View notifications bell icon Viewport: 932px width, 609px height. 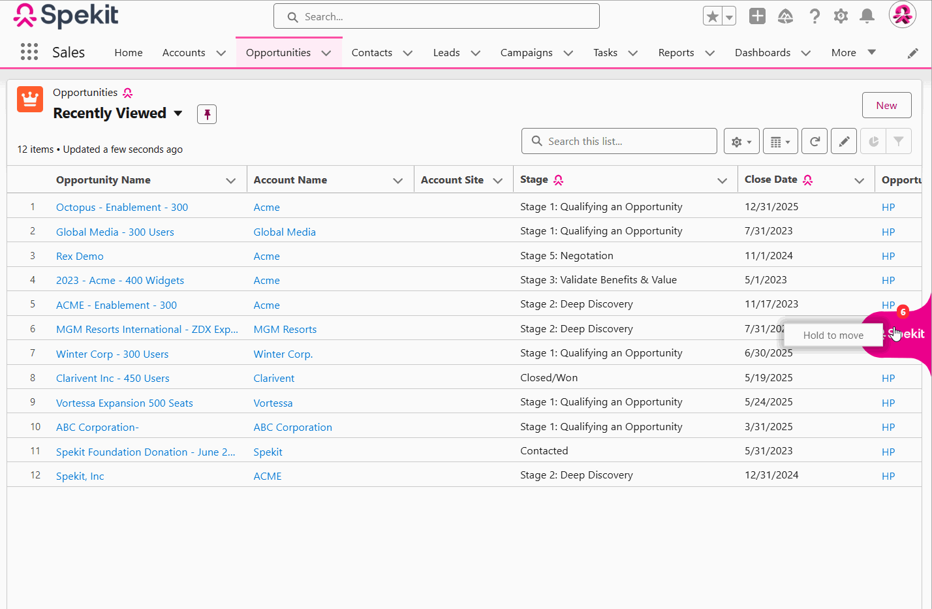coord(867,16)
